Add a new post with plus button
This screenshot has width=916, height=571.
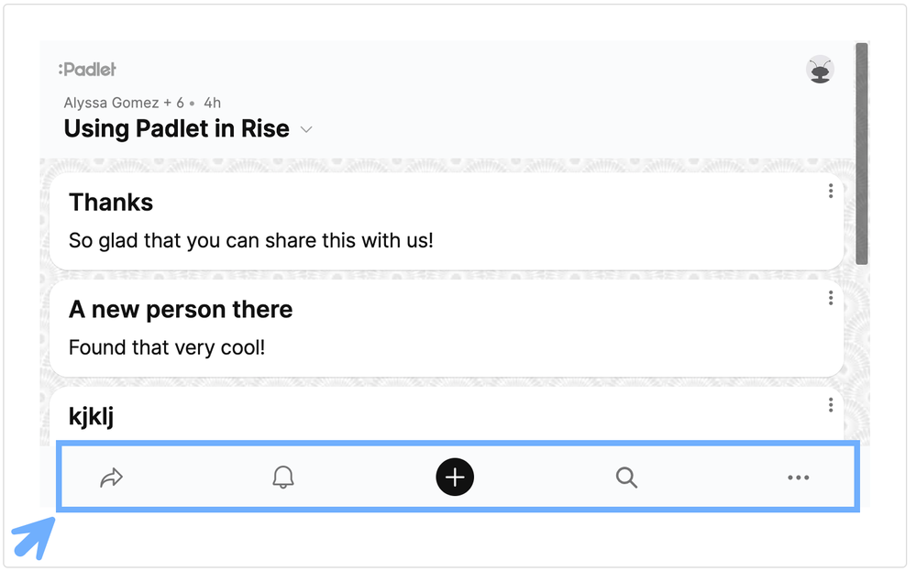tap(455, 478)
